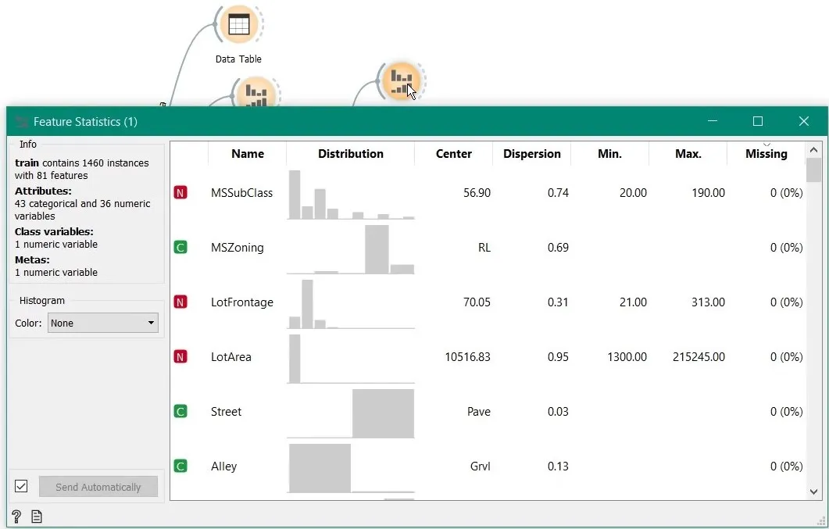Screen dimensions: 829x529
Task: Click the max value 190.00
Action: coord(709,193)
